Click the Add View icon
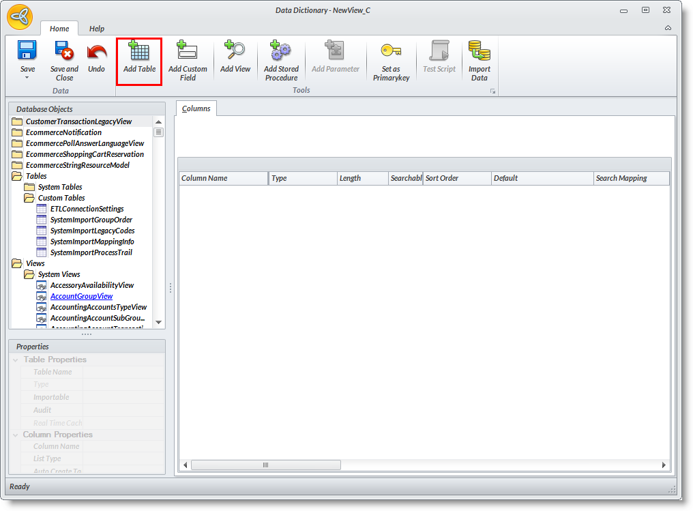This screenshot has height=511, width=693. coord(235,52)
